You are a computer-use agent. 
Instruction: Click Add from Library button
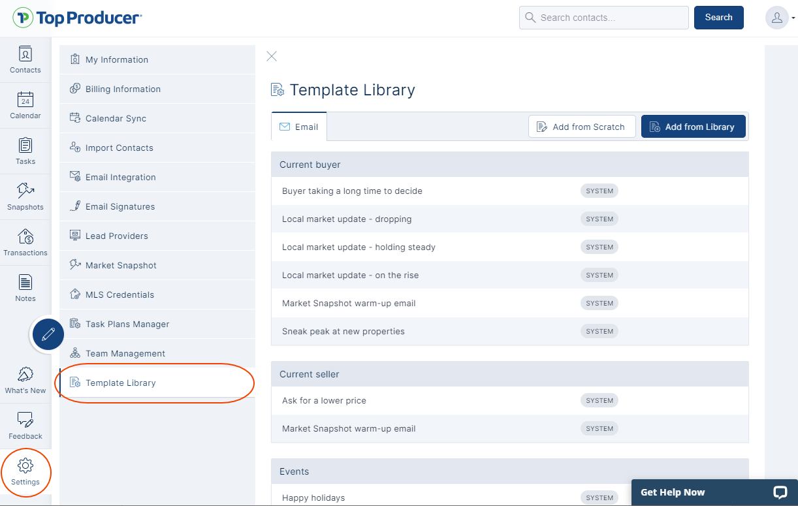click(x=693, y=127)
